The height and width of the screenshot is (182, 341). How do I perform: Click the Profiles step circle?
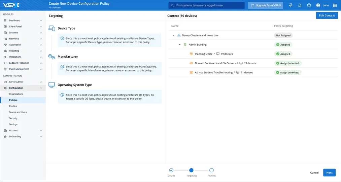pos(211,170)
